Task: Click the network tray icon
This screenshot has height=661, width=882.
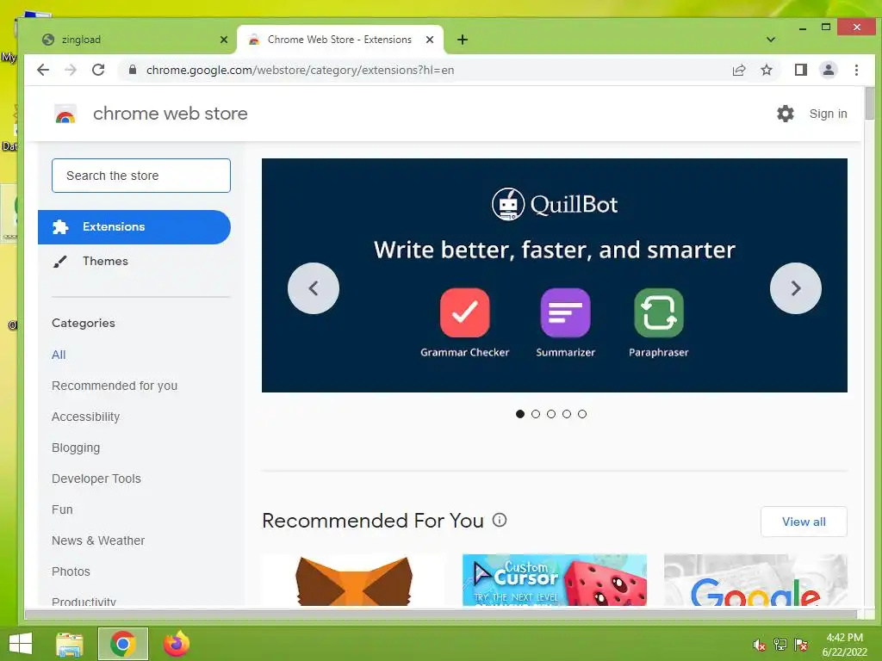Action: [x=780, y=645]
